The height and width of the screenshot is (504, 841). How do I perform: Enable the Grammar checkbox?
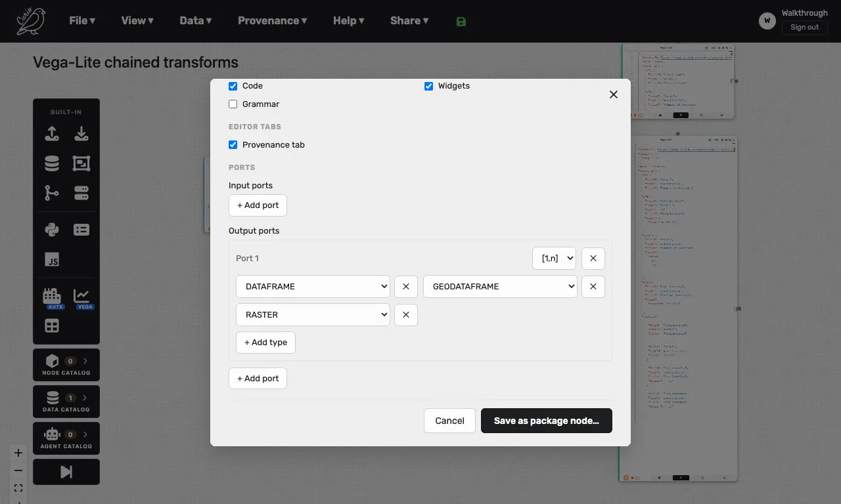[233, 104]
